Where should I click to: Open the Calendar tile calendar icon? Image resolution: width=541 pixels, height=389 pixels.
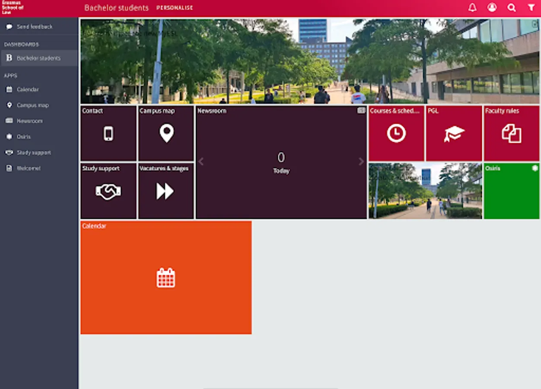[166, 278]
